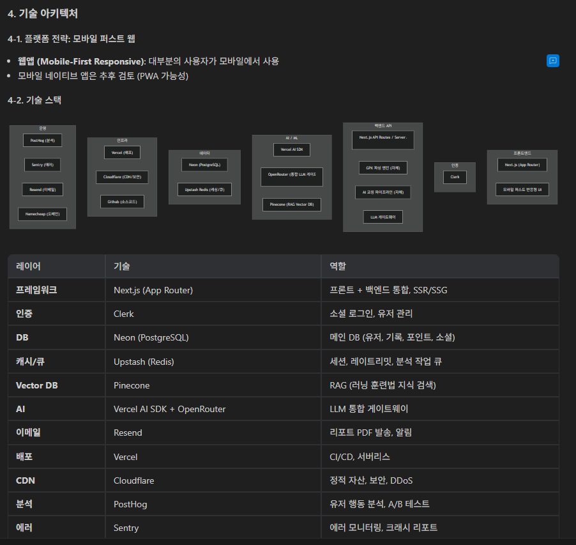This screenshot has height=545, width=576.
Task: Click the '이메일' layer cell
Action: (57, 433)
